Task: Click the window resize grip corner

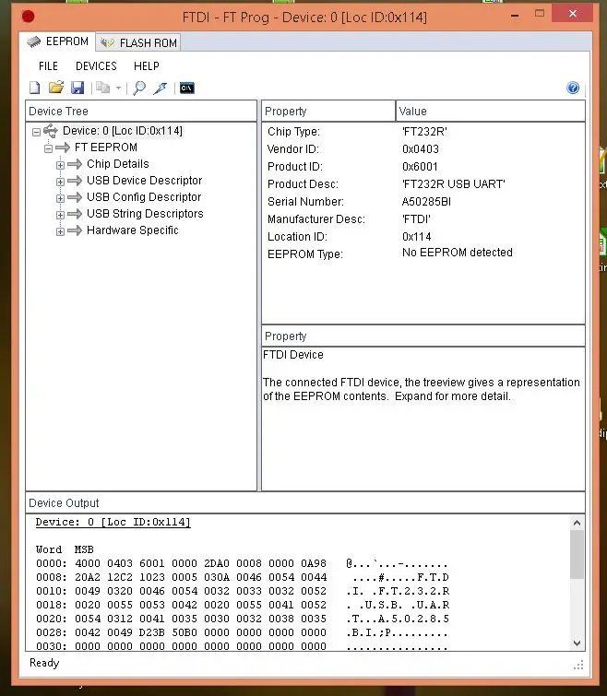Action: point(578,665)
